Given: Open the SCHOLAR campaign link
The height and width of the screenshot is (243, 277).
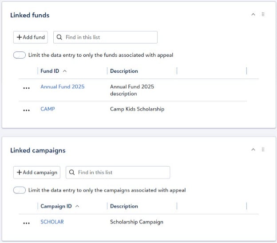Looking at the screenshot, I should pyautogui.click(x=52, y=222).
